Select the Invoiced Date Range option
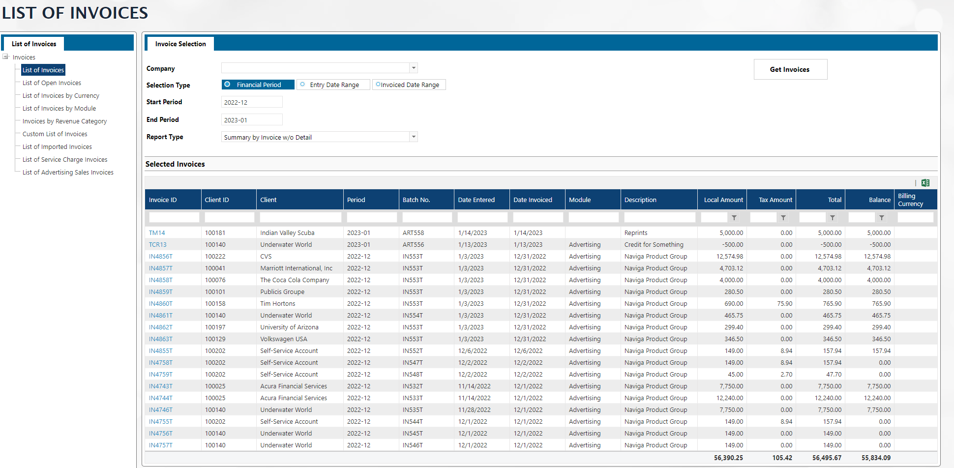954x468 pixels. coord(378,85)
